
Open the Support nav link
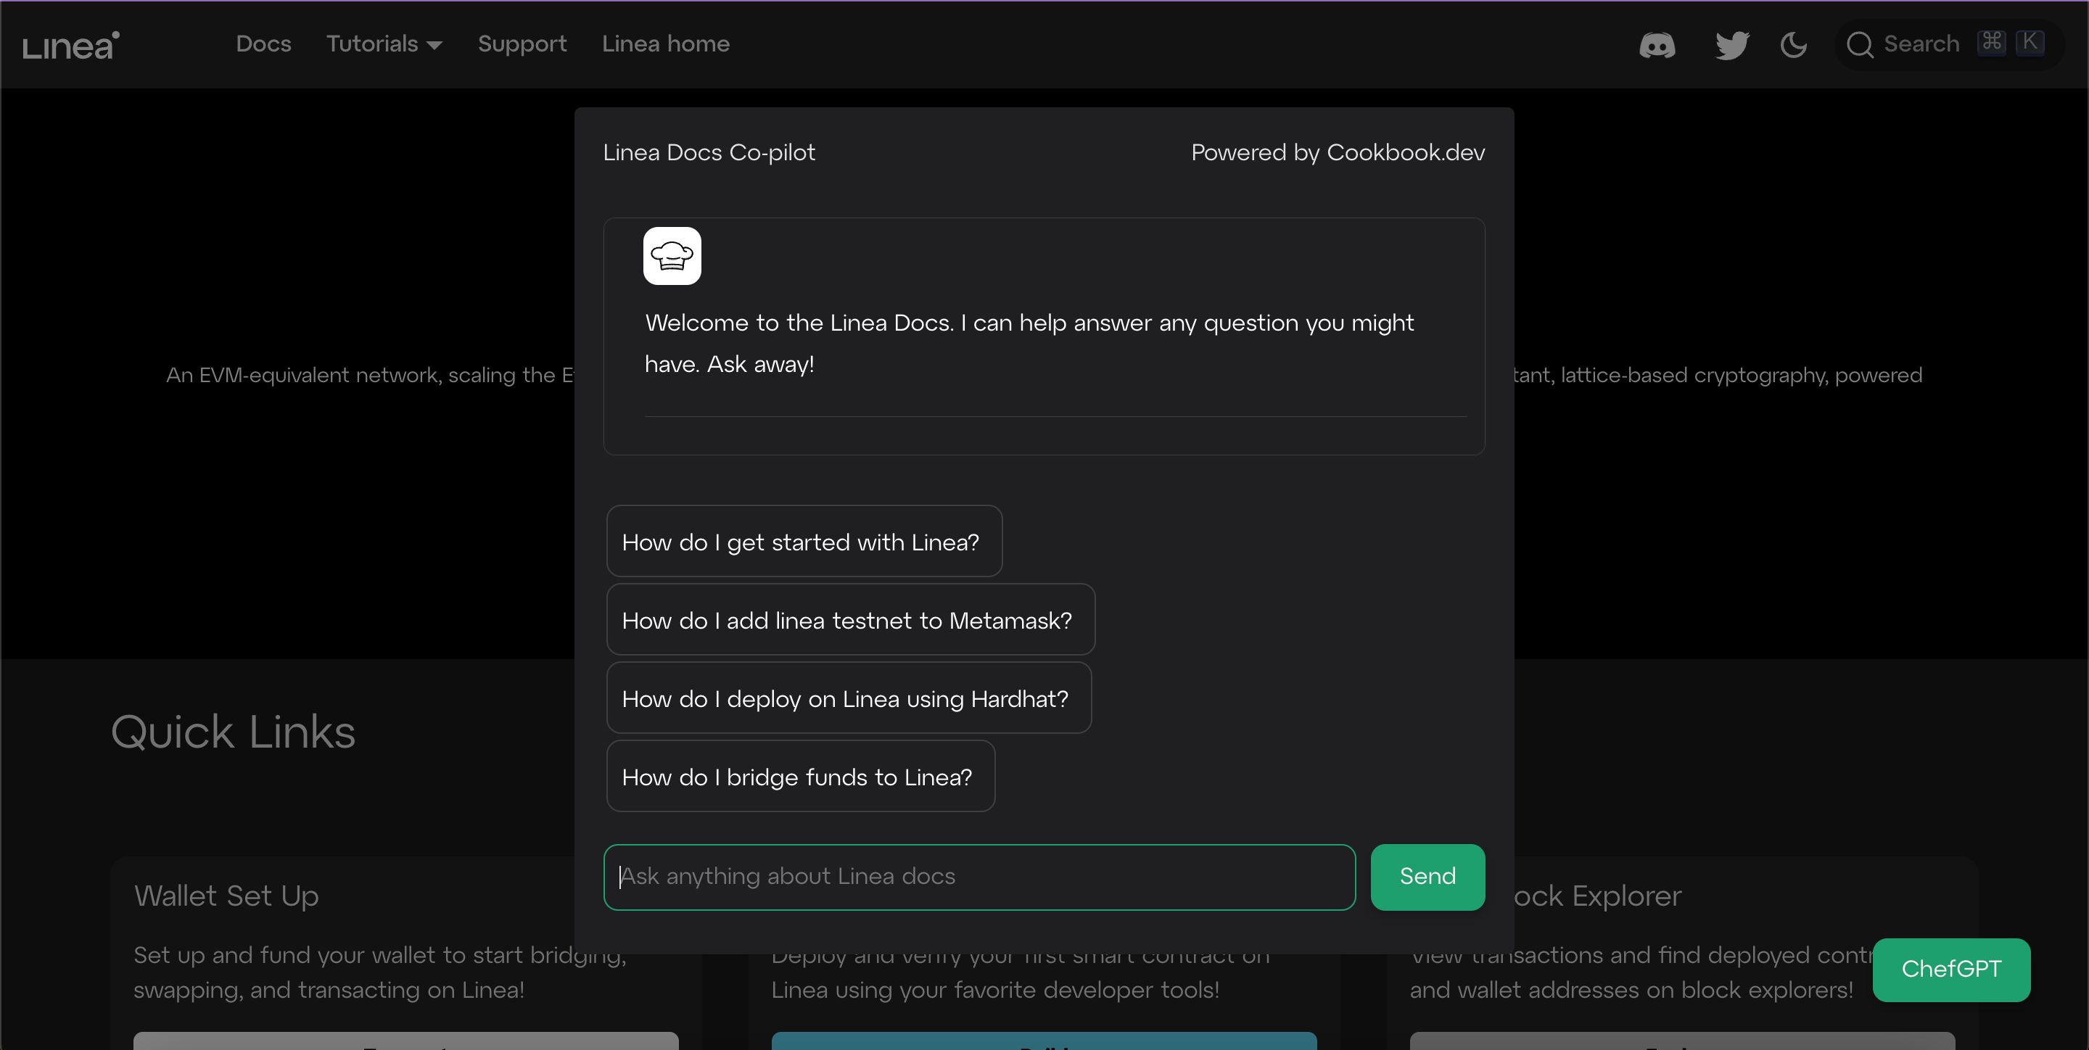click(522, 44)
